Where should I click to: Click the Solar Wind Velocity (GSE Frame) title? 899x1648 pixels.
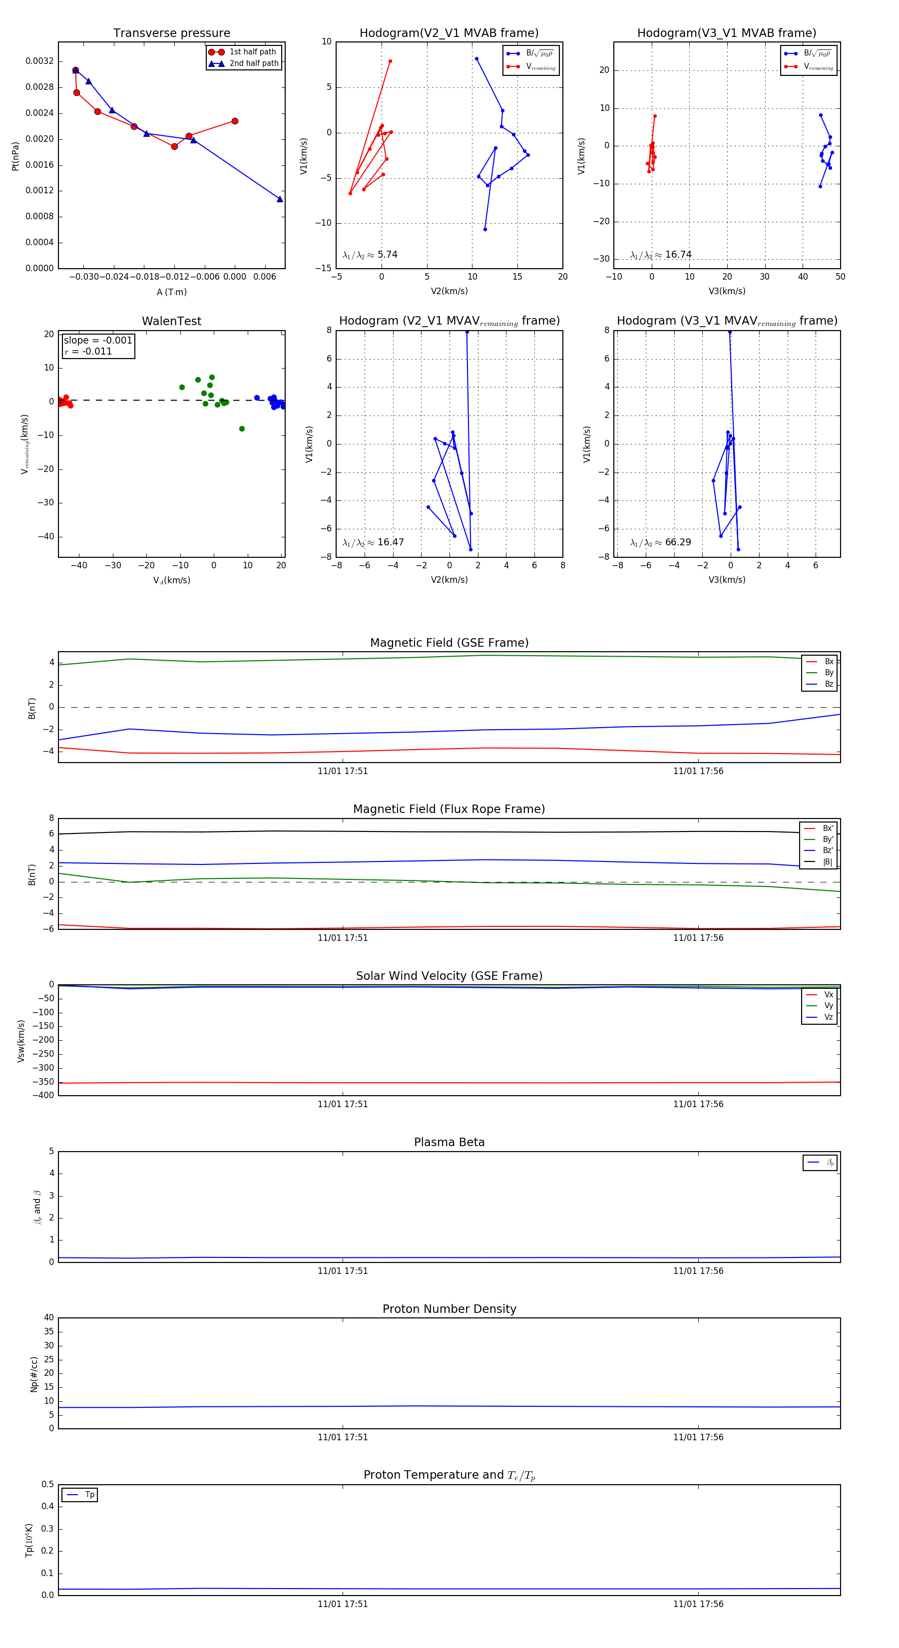pos(449,976)
